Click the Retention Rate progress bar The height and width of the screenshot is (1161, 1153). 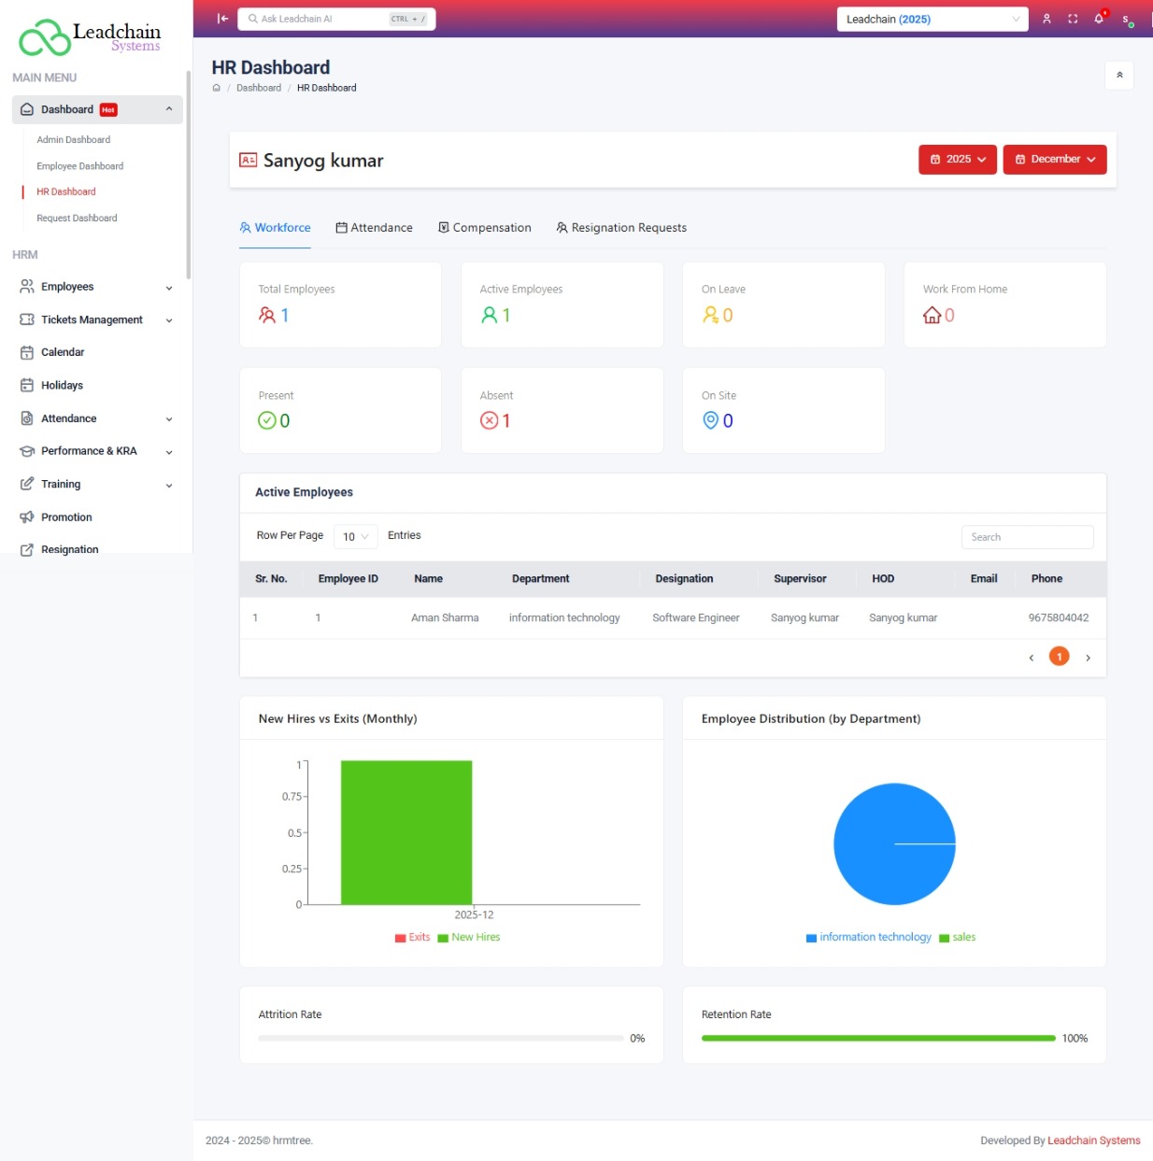click(x=877, y=1038)
